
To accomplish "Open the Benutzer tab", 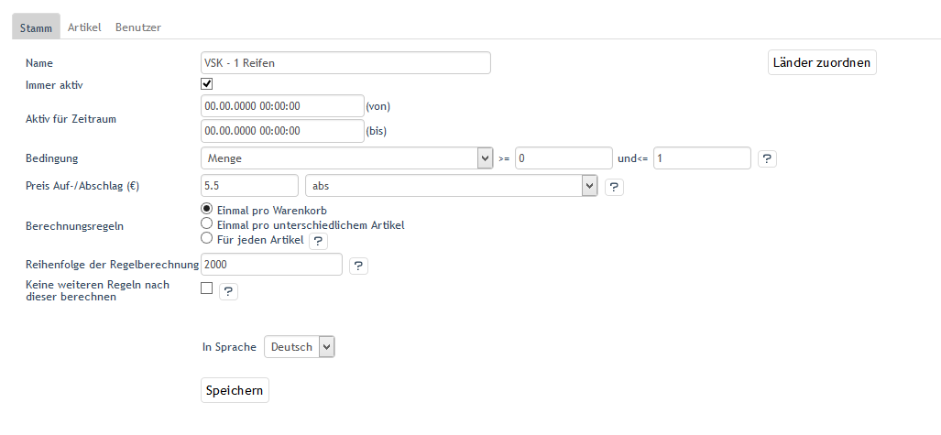I will click(x=138, y=27).
